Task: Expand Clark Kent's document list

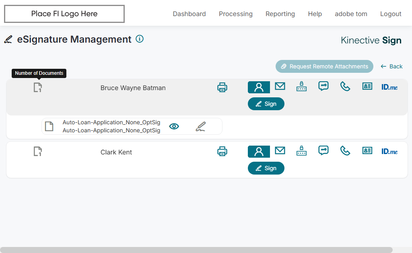Action: point(38,152)
